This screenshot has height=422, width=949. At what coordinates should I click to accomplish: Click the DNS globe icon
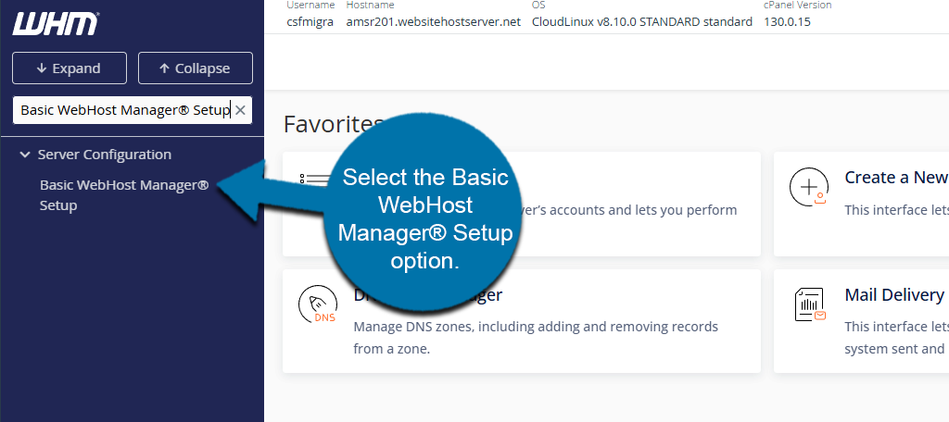[x=317, y=307]
